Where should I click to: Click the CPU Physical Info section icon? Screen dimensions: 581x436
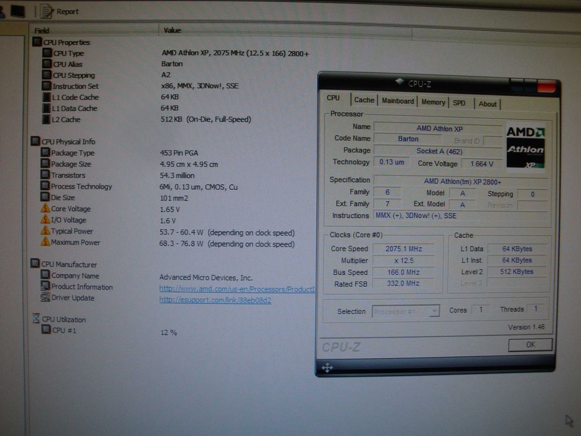click(x=35, y=141)
